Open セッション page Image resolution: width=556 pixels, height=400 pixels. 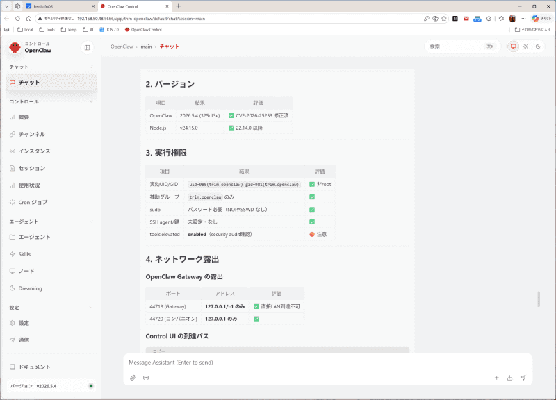(51, 168)
